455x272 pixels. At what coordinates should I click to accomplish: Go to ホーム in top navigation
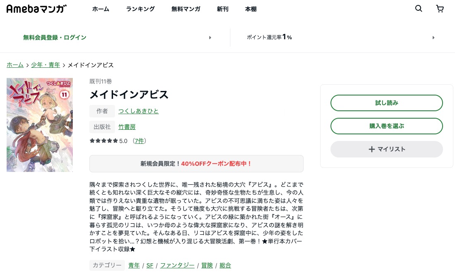[101, 9]
